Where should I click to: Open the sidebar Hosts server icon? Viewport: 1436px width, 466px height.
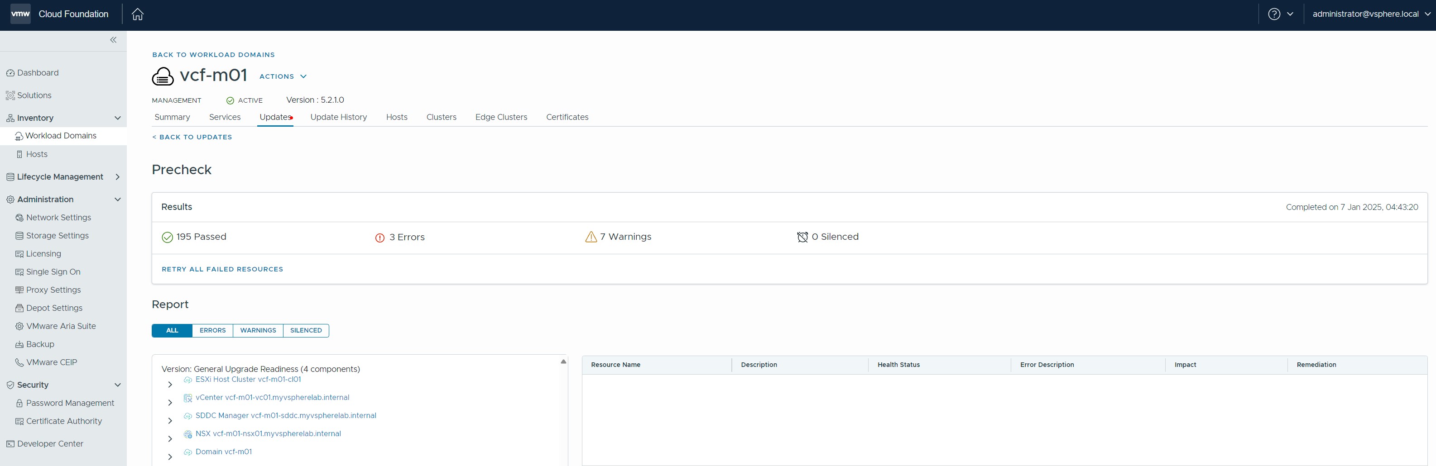[x=19, y=154]
